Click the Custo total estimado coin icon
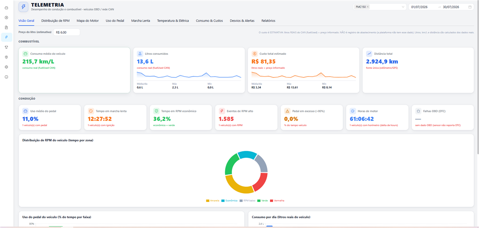479x228 pixels. pyautogui.click(x=255, y=54)
